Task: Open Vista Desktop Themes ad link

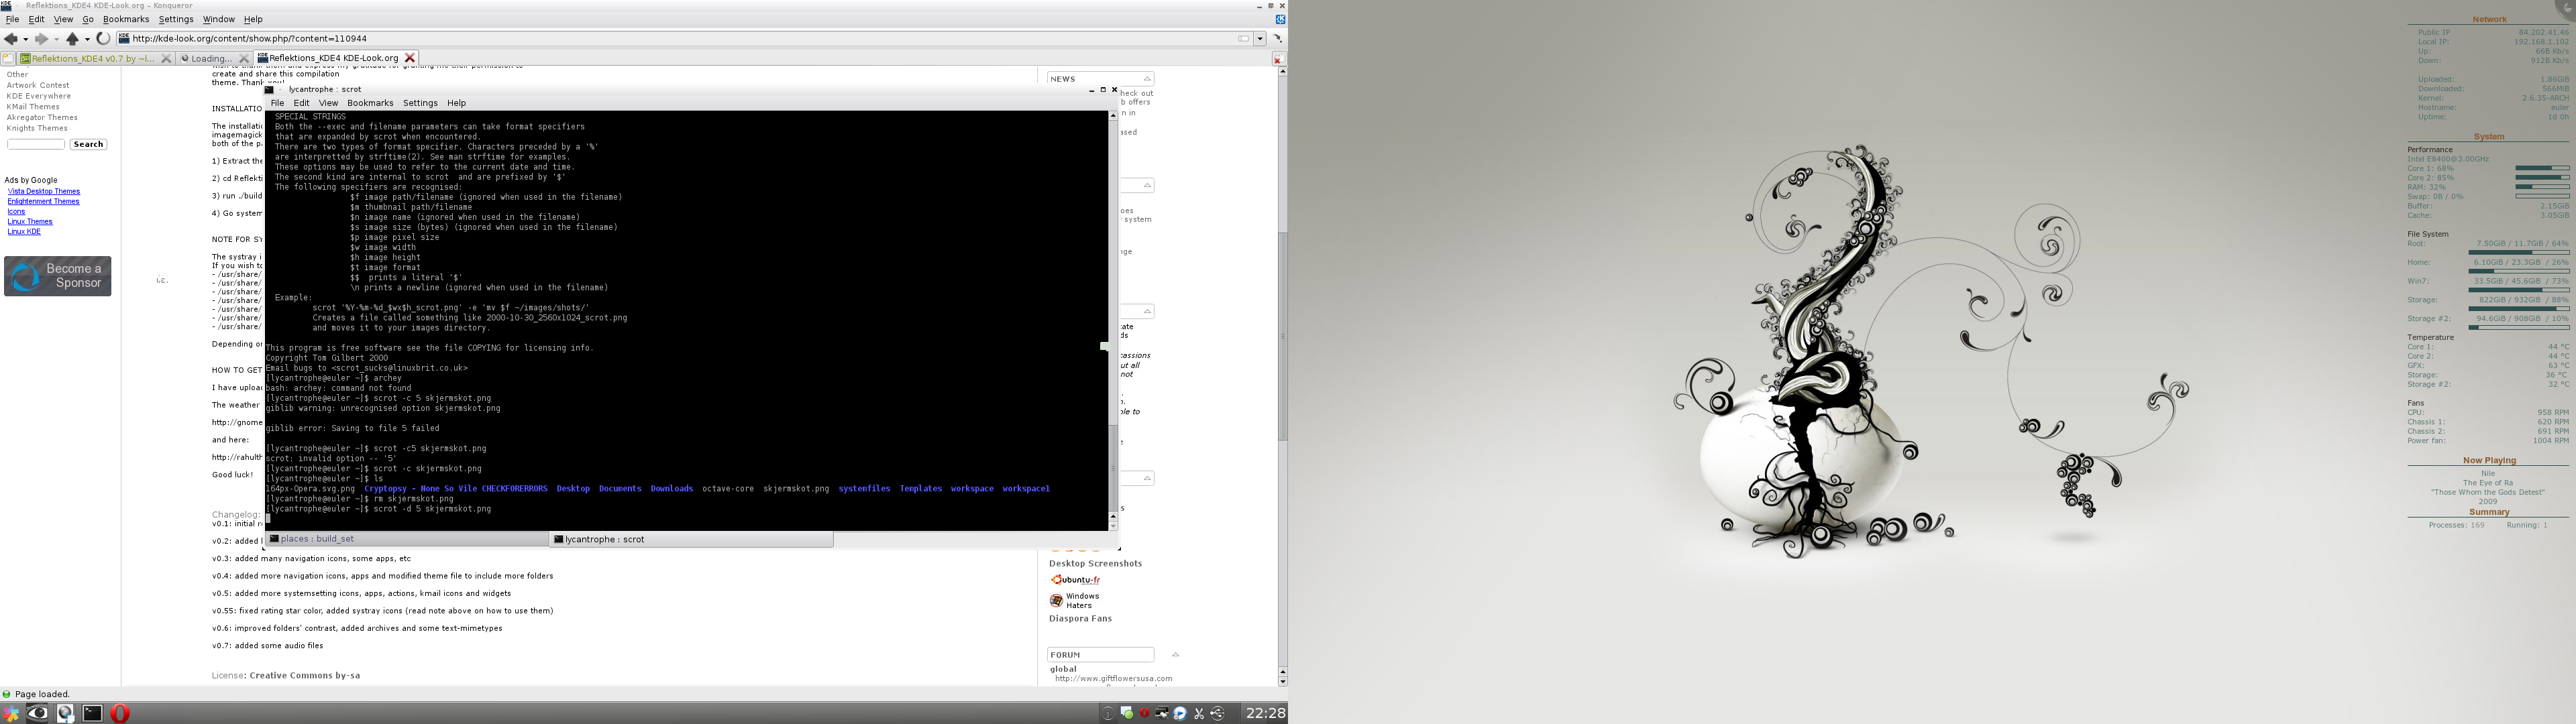Action: pyautogui.click(x=44, y=191)
